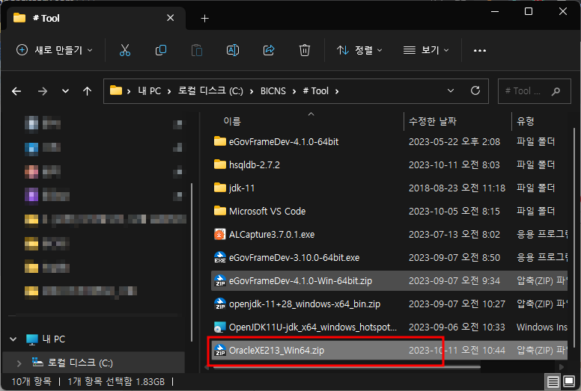Click the hsqldb-2.7.2 folder icon
Image resolution: width=581 pixels, height=391 pixels.
[219, 164]
